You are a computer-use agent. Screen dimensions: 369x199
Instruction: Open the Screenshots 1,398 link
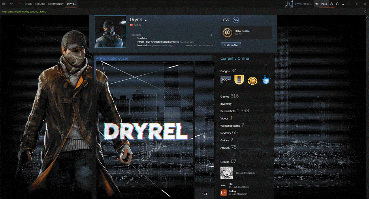click(235, 111)
